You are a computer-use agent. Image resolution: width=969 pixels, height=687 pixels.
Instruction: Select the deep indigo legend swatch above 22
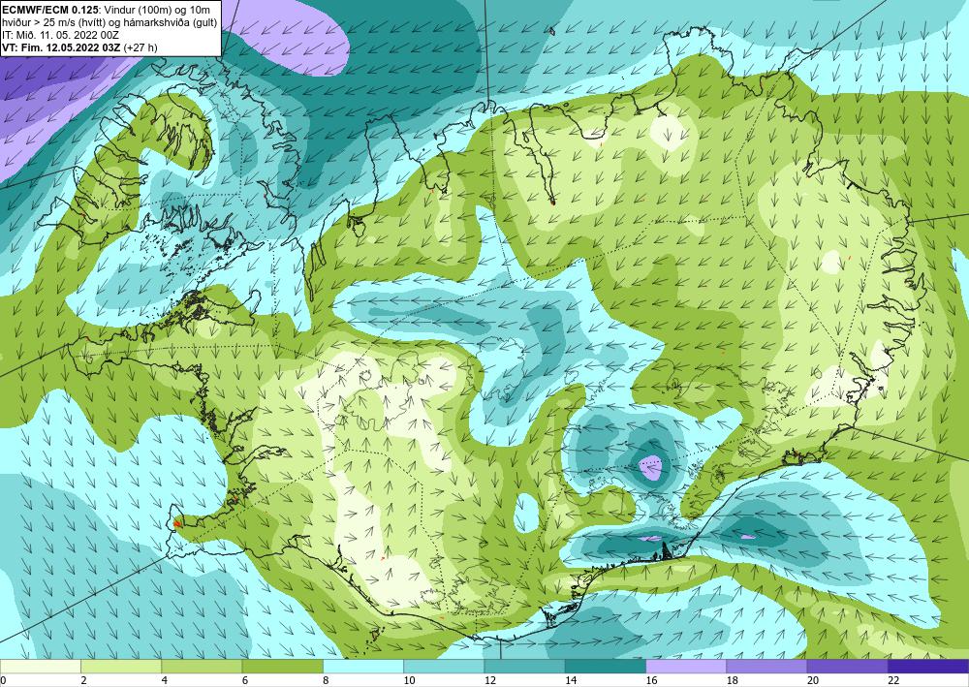(928, 667)
